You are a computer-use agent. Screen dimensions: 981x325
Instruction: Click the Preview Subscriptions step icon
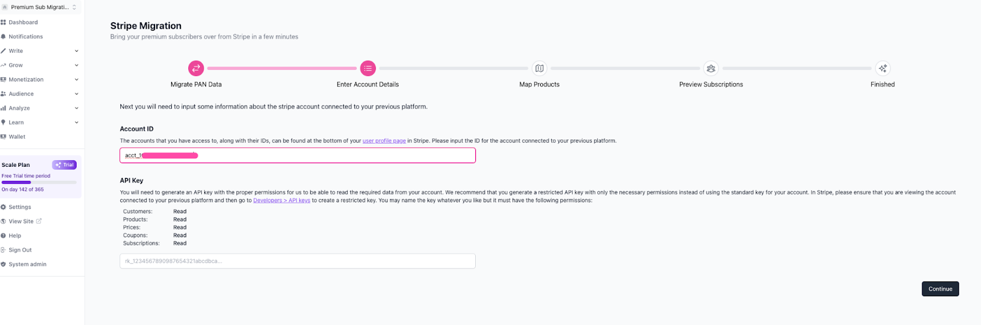click(711, 68)
